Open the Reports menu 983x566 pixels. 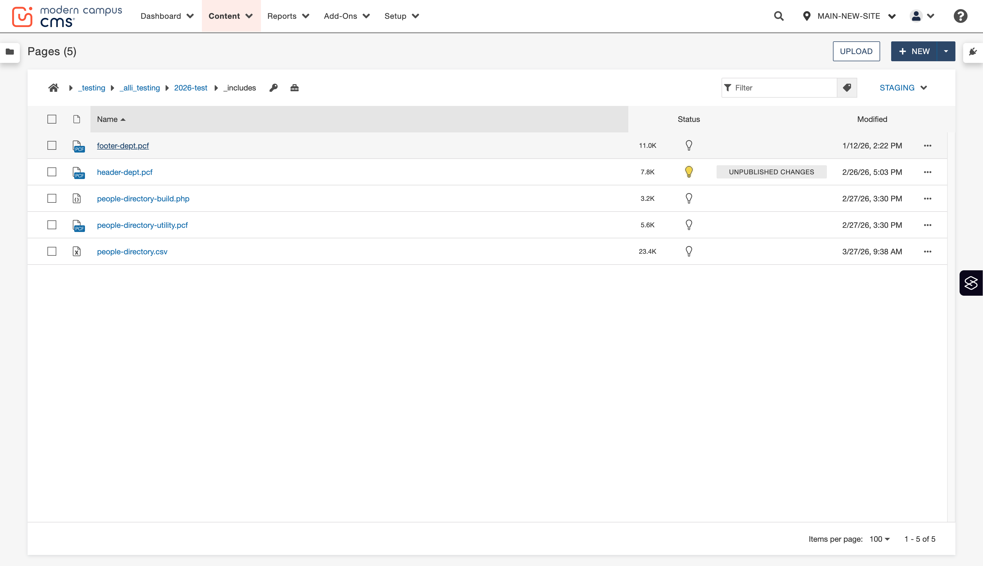click(x=288, y=16)
